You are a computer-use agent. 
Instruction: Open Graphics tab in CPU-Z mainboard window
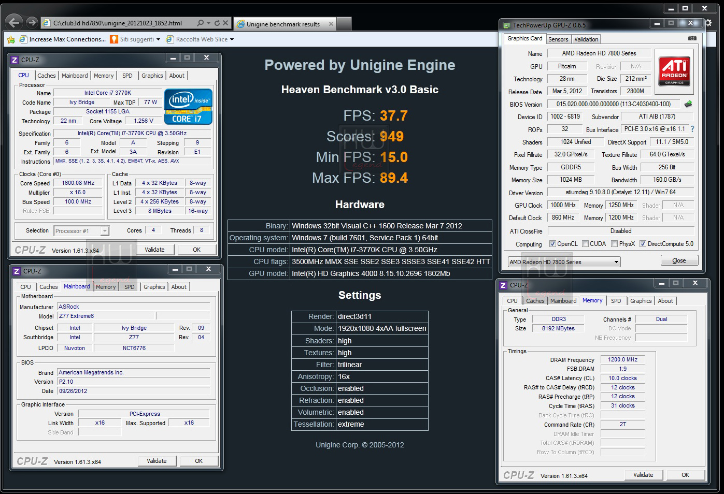click(154, 287)
